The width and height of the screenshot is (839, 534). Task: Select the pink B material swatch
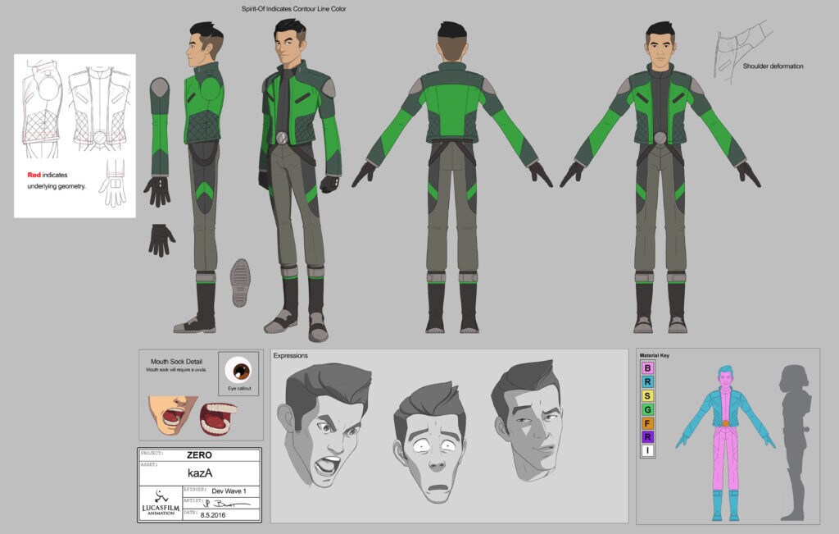pyautogui.click(x=647, y=368)
